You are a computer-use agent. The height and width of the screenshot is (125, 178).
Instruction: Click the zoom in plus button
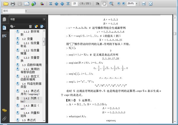coord(124,4)
